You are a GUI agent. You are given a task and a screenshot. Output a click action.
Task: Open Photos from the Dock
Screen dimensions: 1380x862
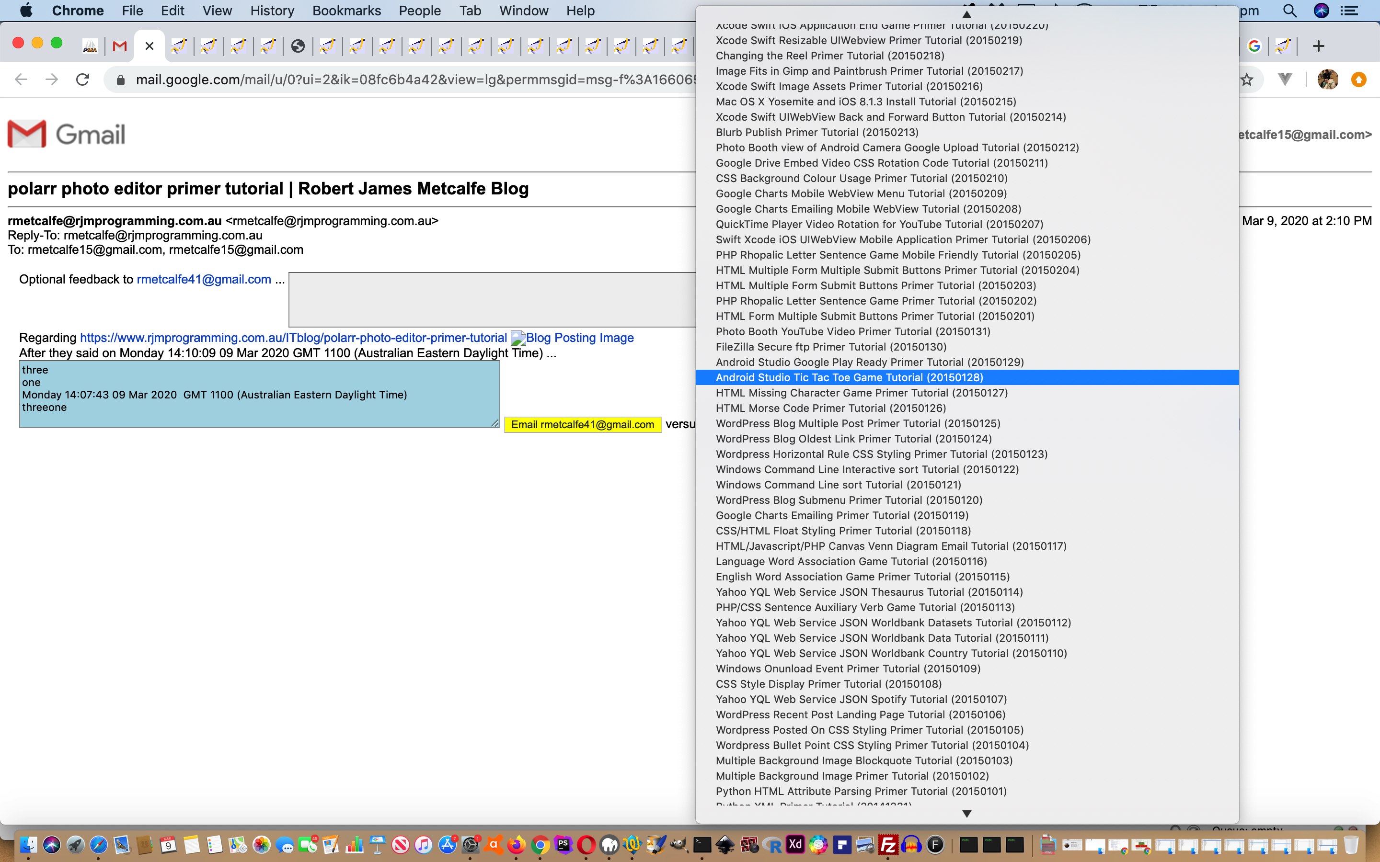point(261,844)
